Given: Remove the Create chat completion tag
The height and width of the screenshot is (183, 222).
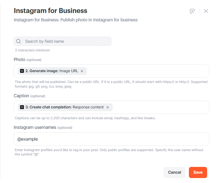Looking at the screenshot, I should coord(108,107).
